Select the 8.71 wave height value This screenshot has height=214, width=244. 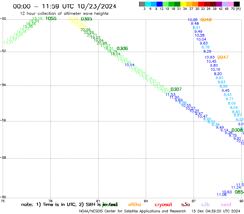229,99
